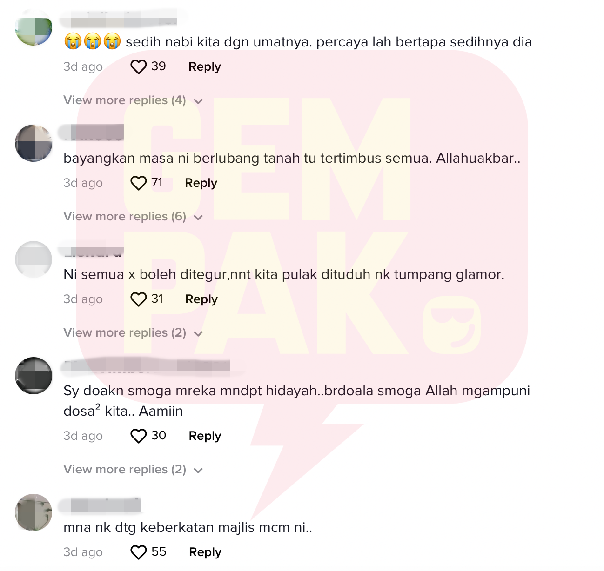Expand replies under 'tumpang glamor' comment

(134, 333)
